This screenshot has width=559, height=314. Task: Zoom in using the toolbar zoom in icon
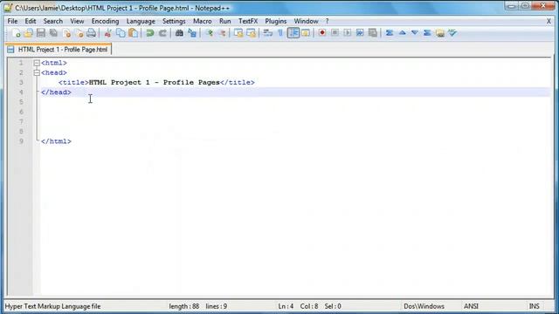[x=209, y=33]
